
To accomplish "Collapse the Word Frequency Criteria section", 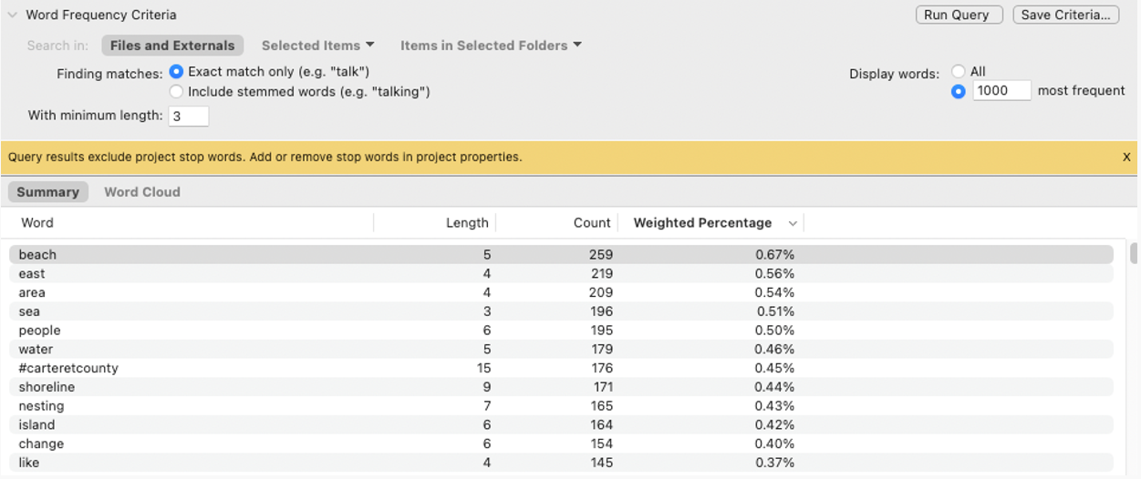I will click(x=12, y=15).
